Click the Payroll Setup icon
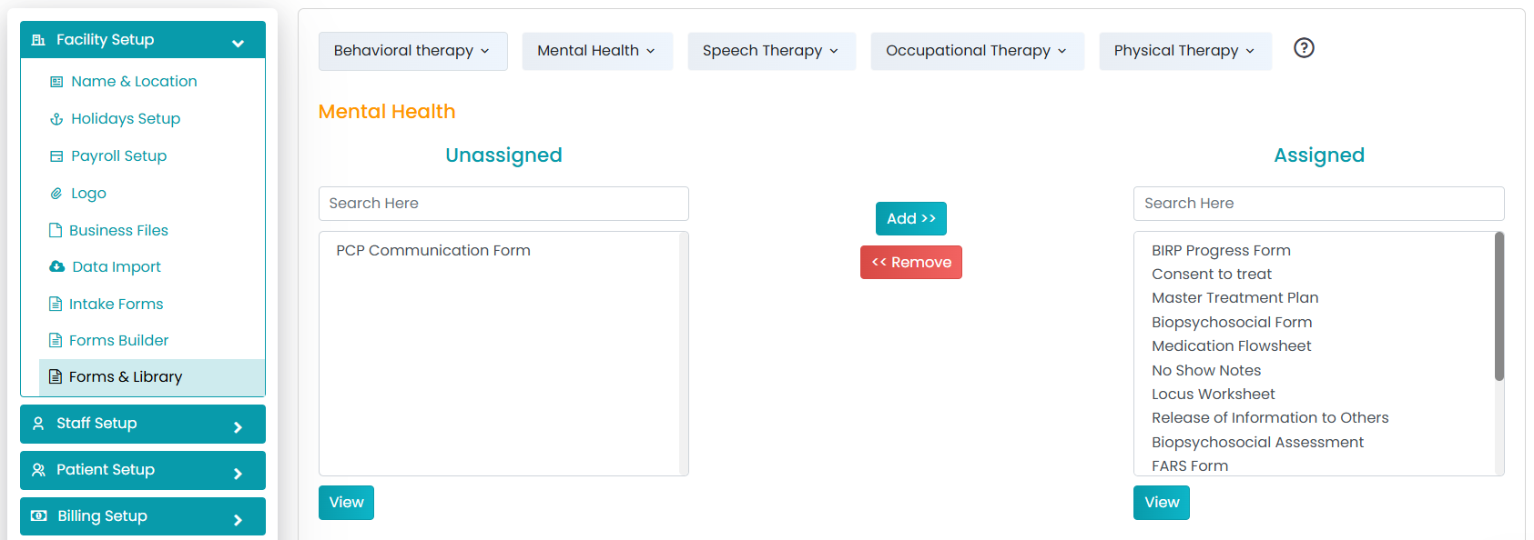 tap(56, 156)
